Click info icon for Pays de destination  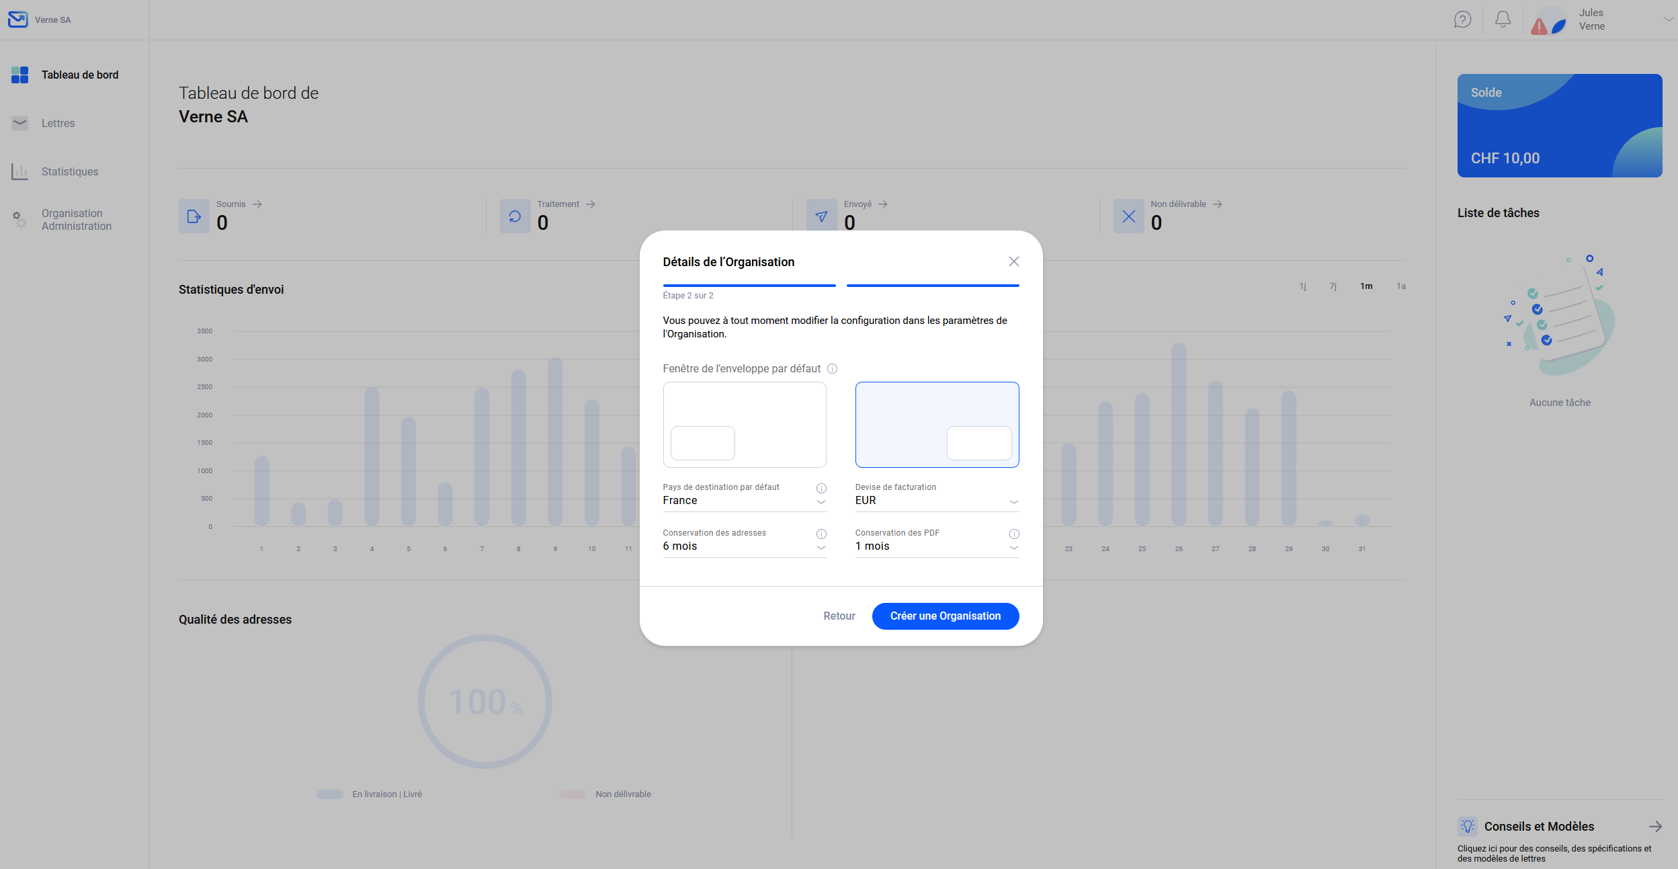(x=821, y=488)
